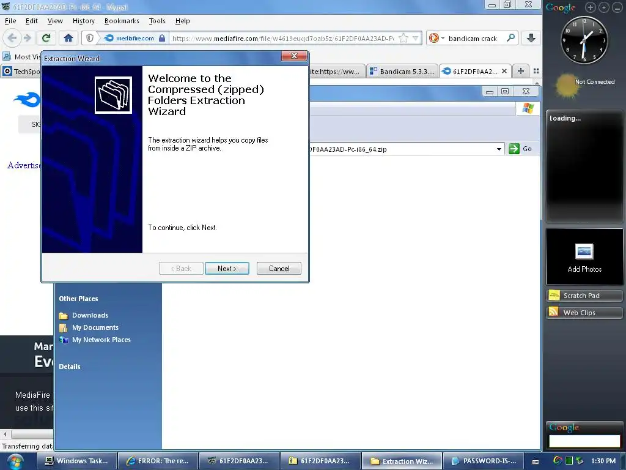
Task: Open a new browser tab
Action: 521,71
